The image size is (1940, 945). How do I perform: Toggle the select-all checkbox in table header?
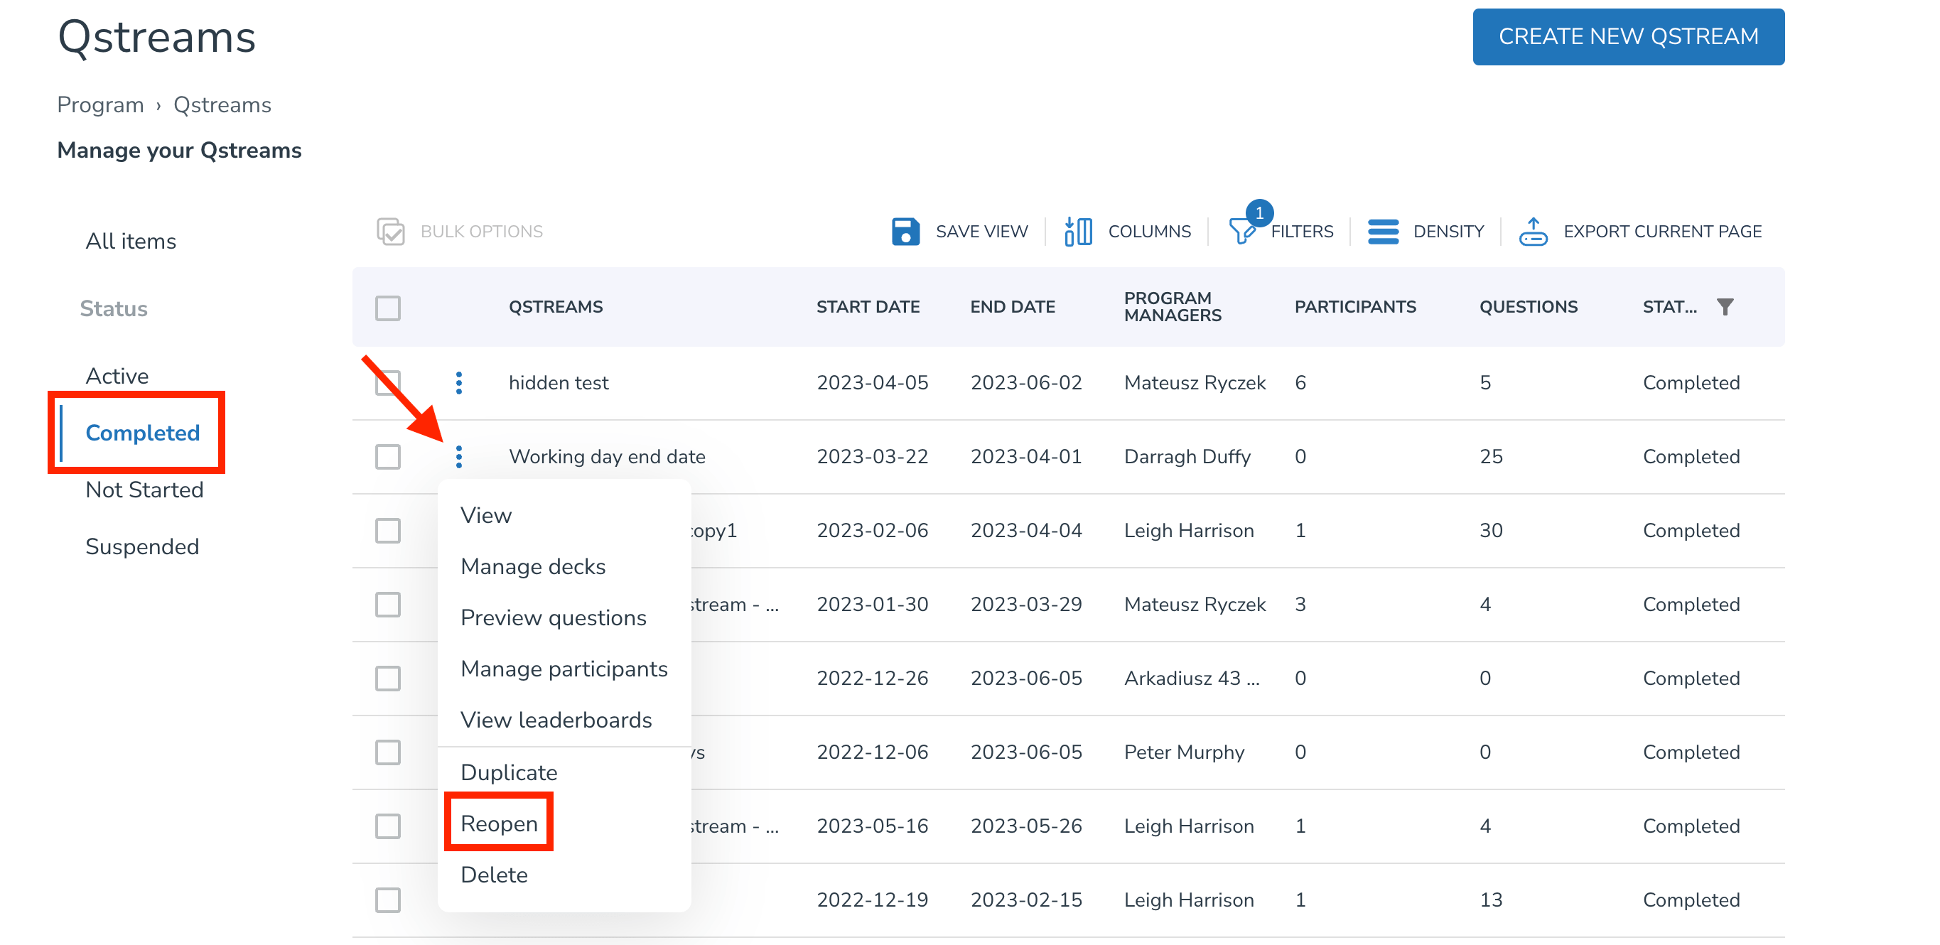click(388, 307)
